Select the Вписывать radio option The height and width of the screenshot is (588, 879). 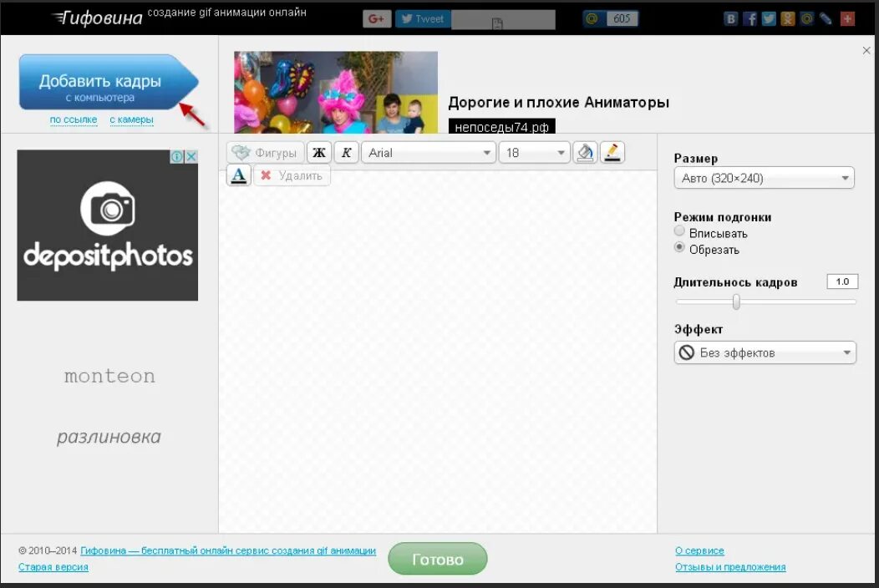click(x=679, y=231)
